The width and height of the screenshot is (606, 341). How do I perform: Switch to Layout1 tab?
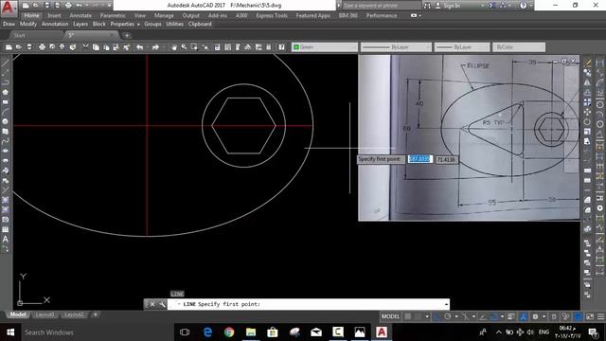point(45,314)
